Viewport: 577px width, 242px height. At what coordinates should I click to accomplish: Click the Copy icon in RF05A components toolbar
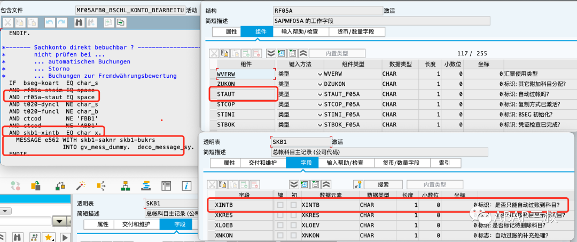(224, 53)
